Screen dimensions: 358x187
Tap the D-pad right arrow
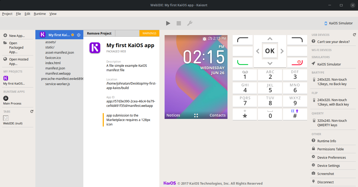[282, 51]
